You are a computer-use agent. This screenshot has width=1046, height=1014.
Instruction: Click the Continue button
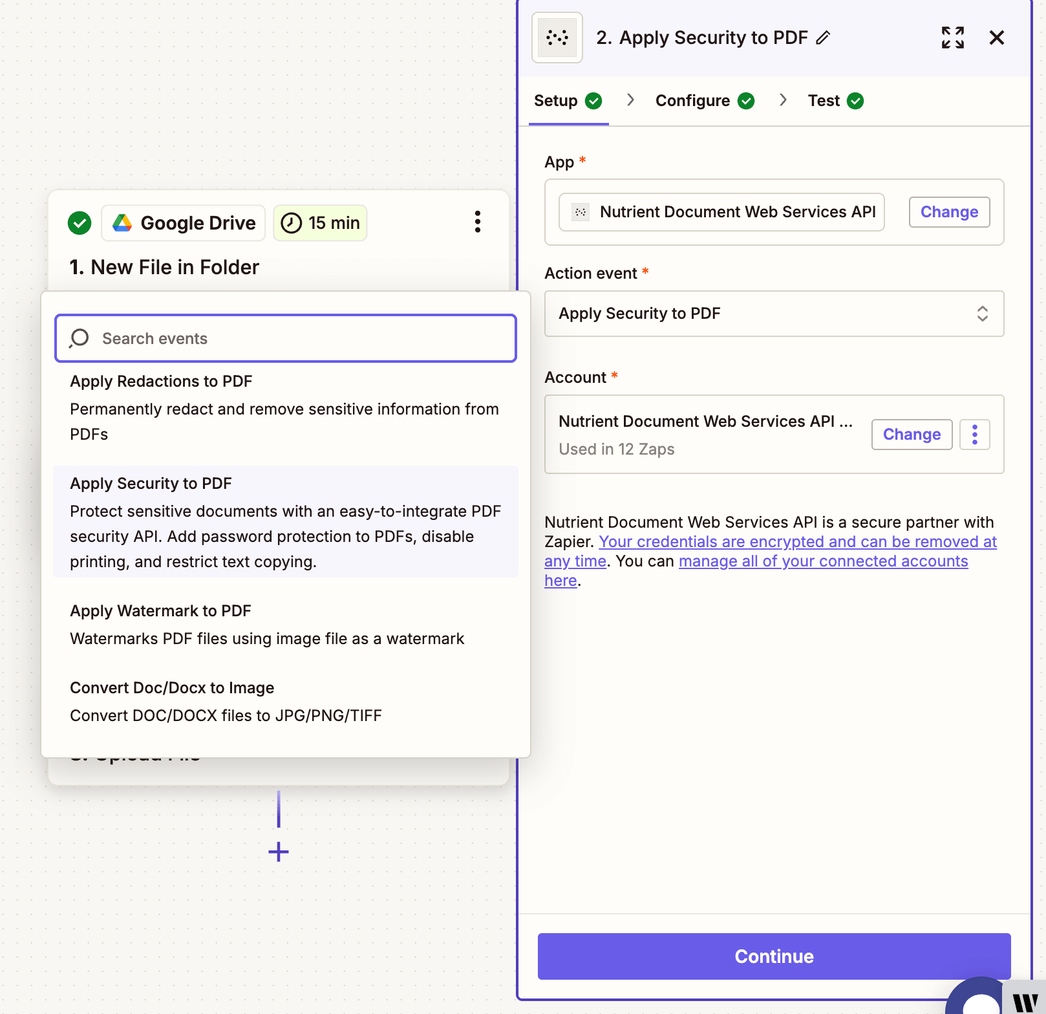[773, 956]
